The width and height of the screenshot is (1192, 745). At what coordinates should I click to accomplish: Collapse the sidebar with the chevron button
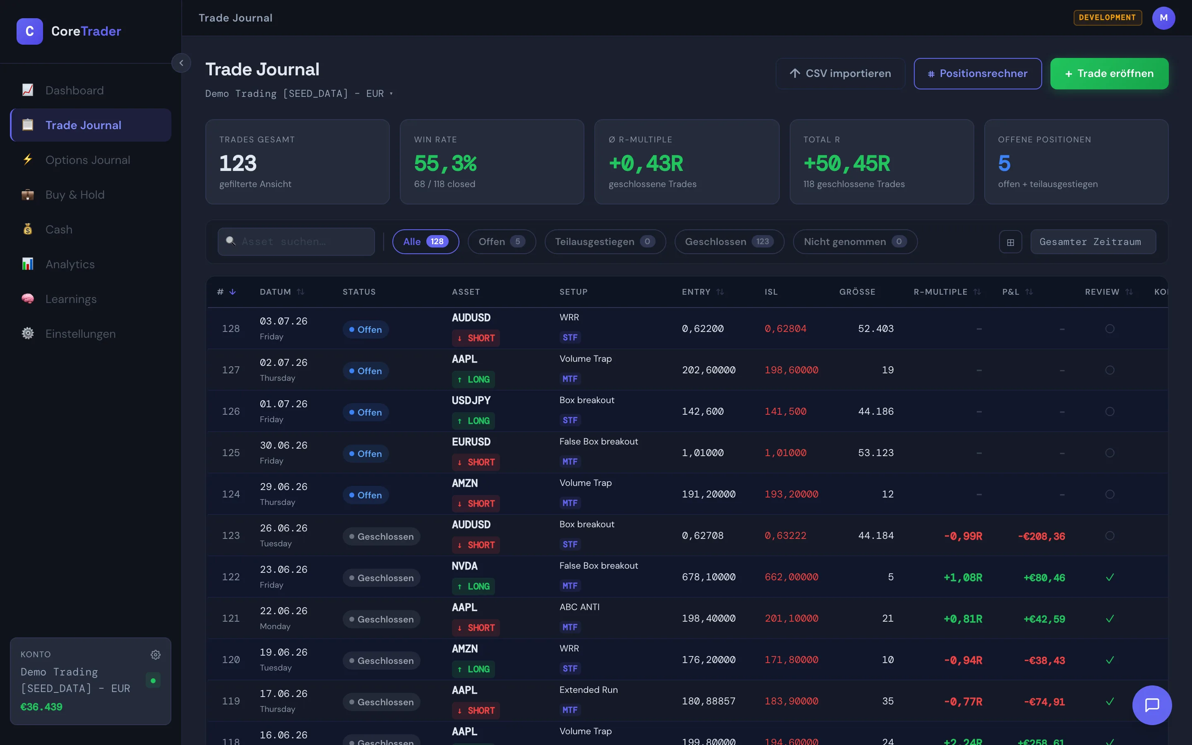(x=181, y=63)
